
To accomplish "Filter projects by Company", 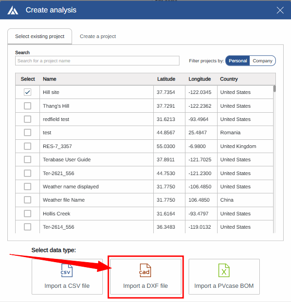I will coord(263,61).
